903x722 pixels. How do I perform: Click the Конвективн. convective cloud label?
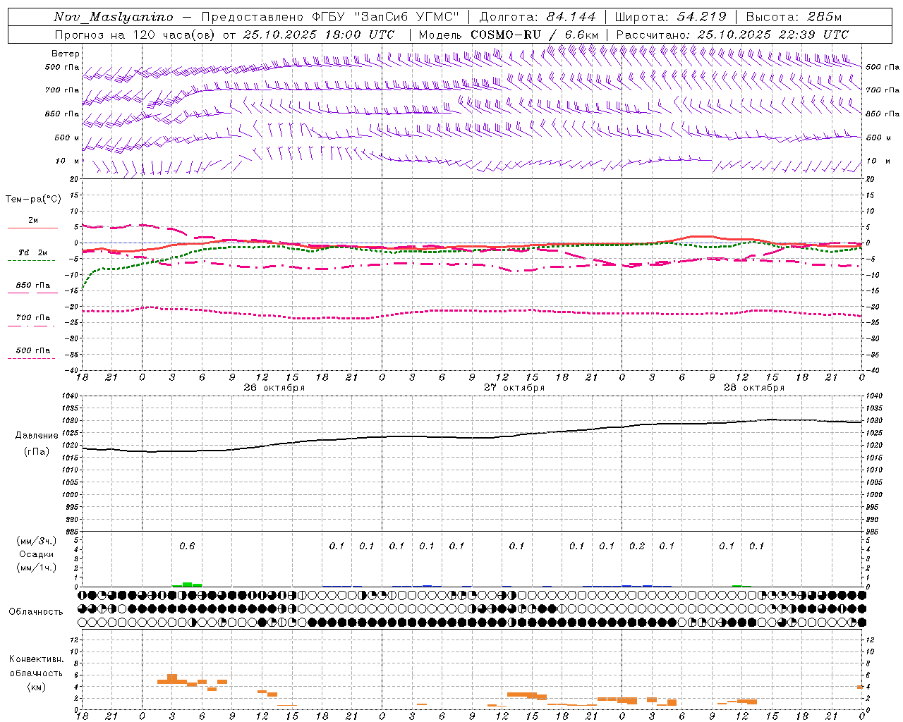pyautogui.click(x=37, y=659)
